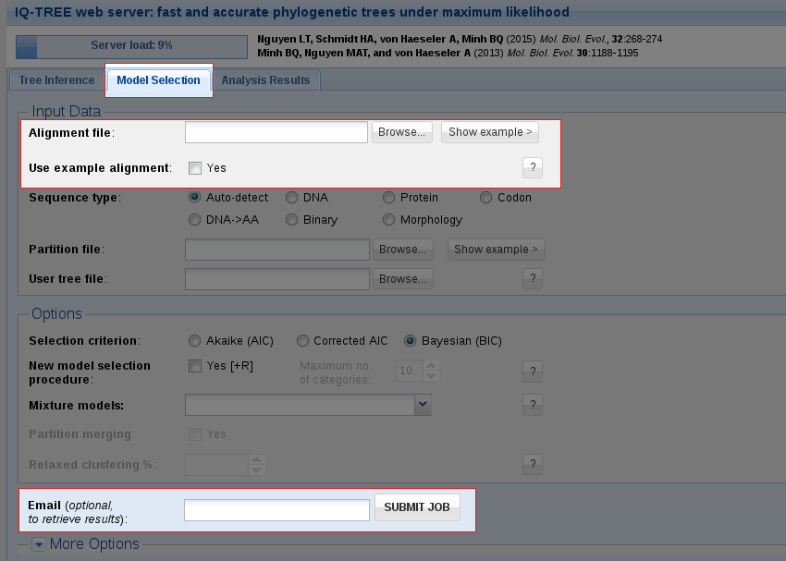The image size is (786, 561).
Task: Click the Partition file input field
Action: coord(277,250)
